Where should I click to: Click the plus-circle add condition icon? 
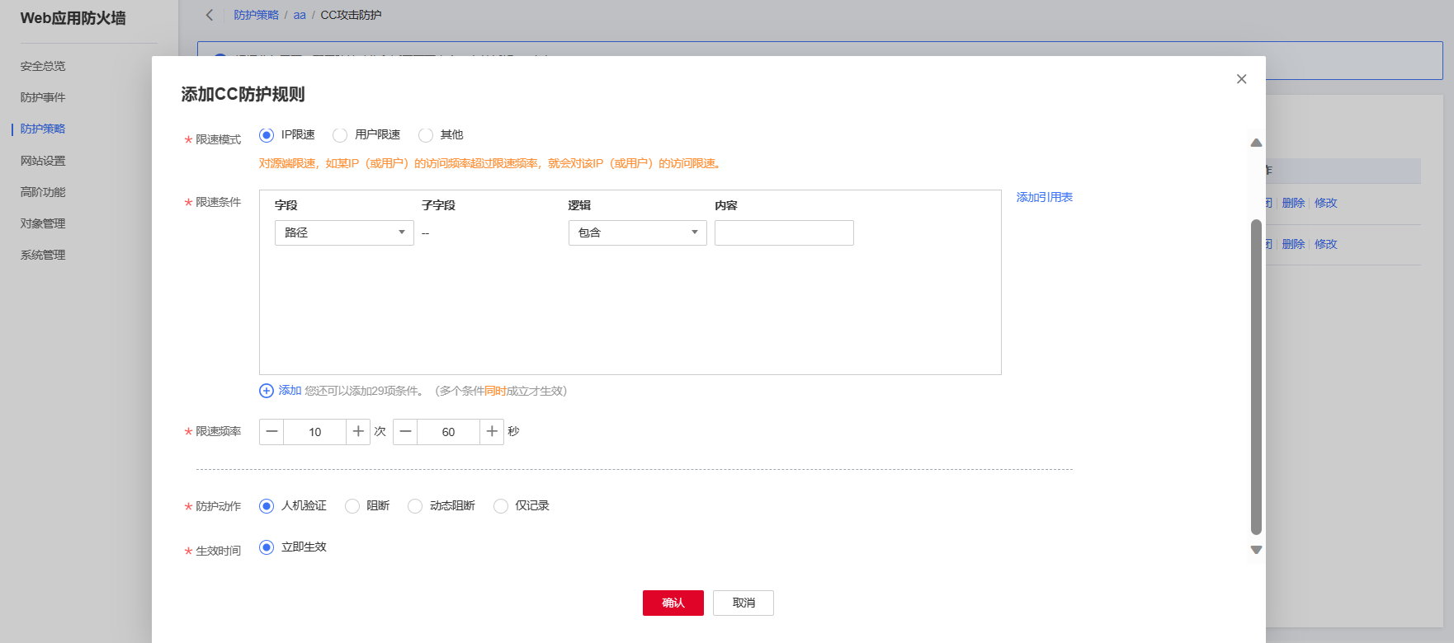click(x=267, y=391)
